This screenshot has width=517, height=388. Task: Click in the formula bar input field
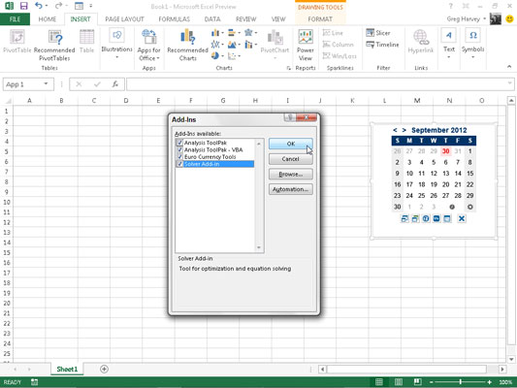[x=316, y=84]
